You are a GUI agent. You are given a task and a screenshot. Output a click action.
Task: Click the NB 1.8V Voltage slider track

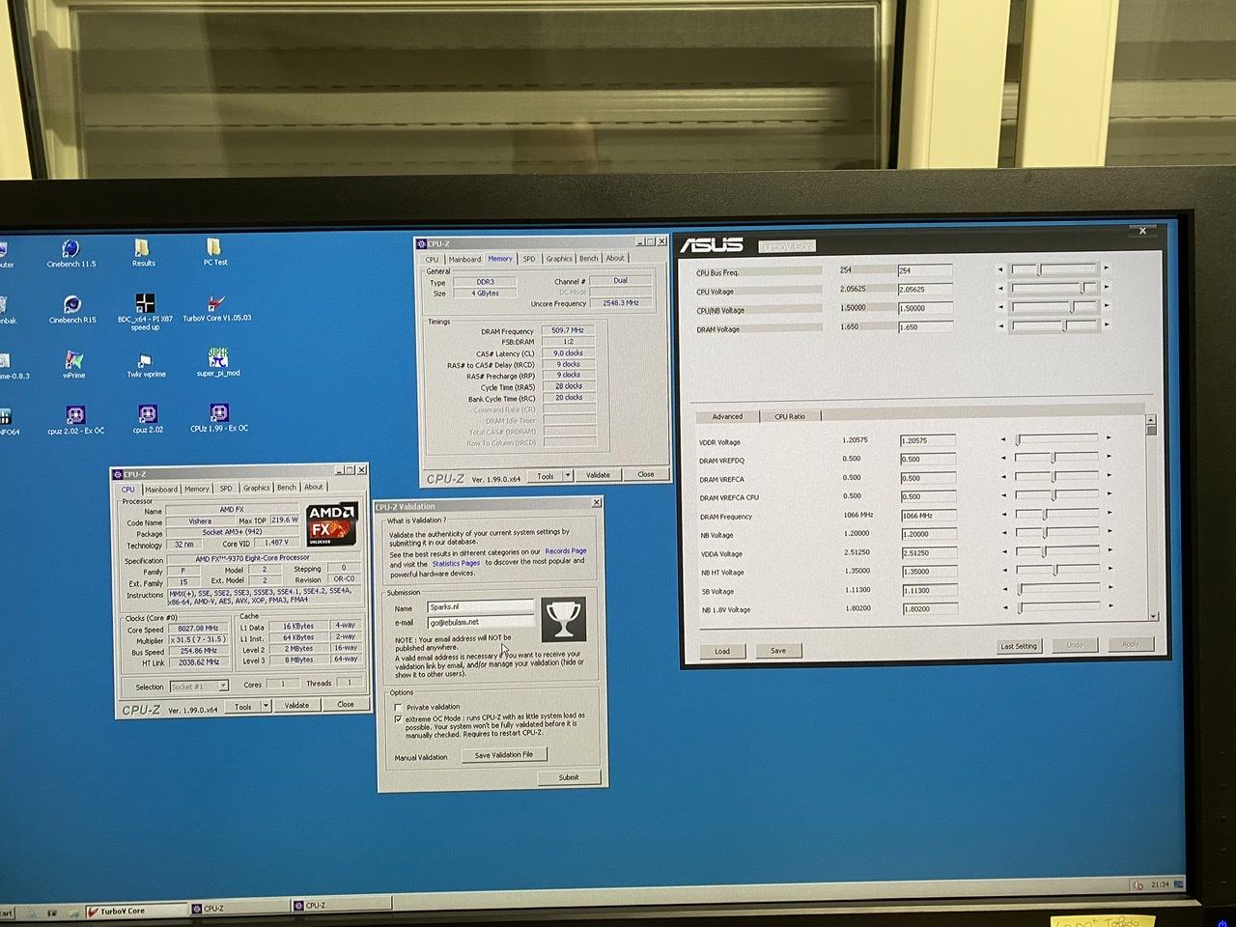coord(1057,607)
